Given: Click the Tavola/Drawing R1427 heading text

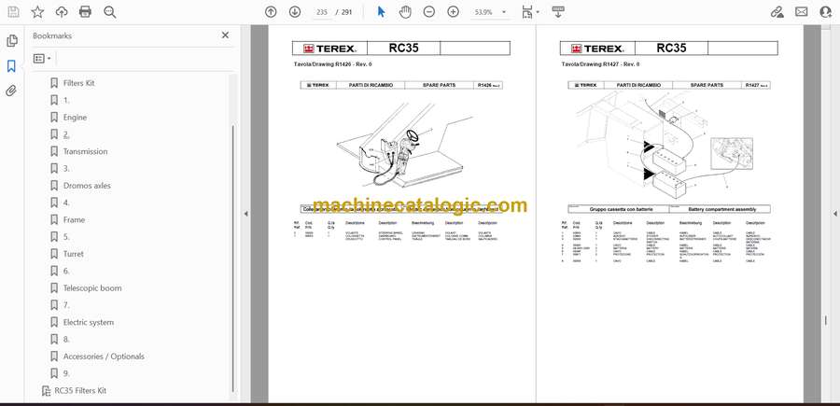Looking at the screenshot, I should point(600,64).
